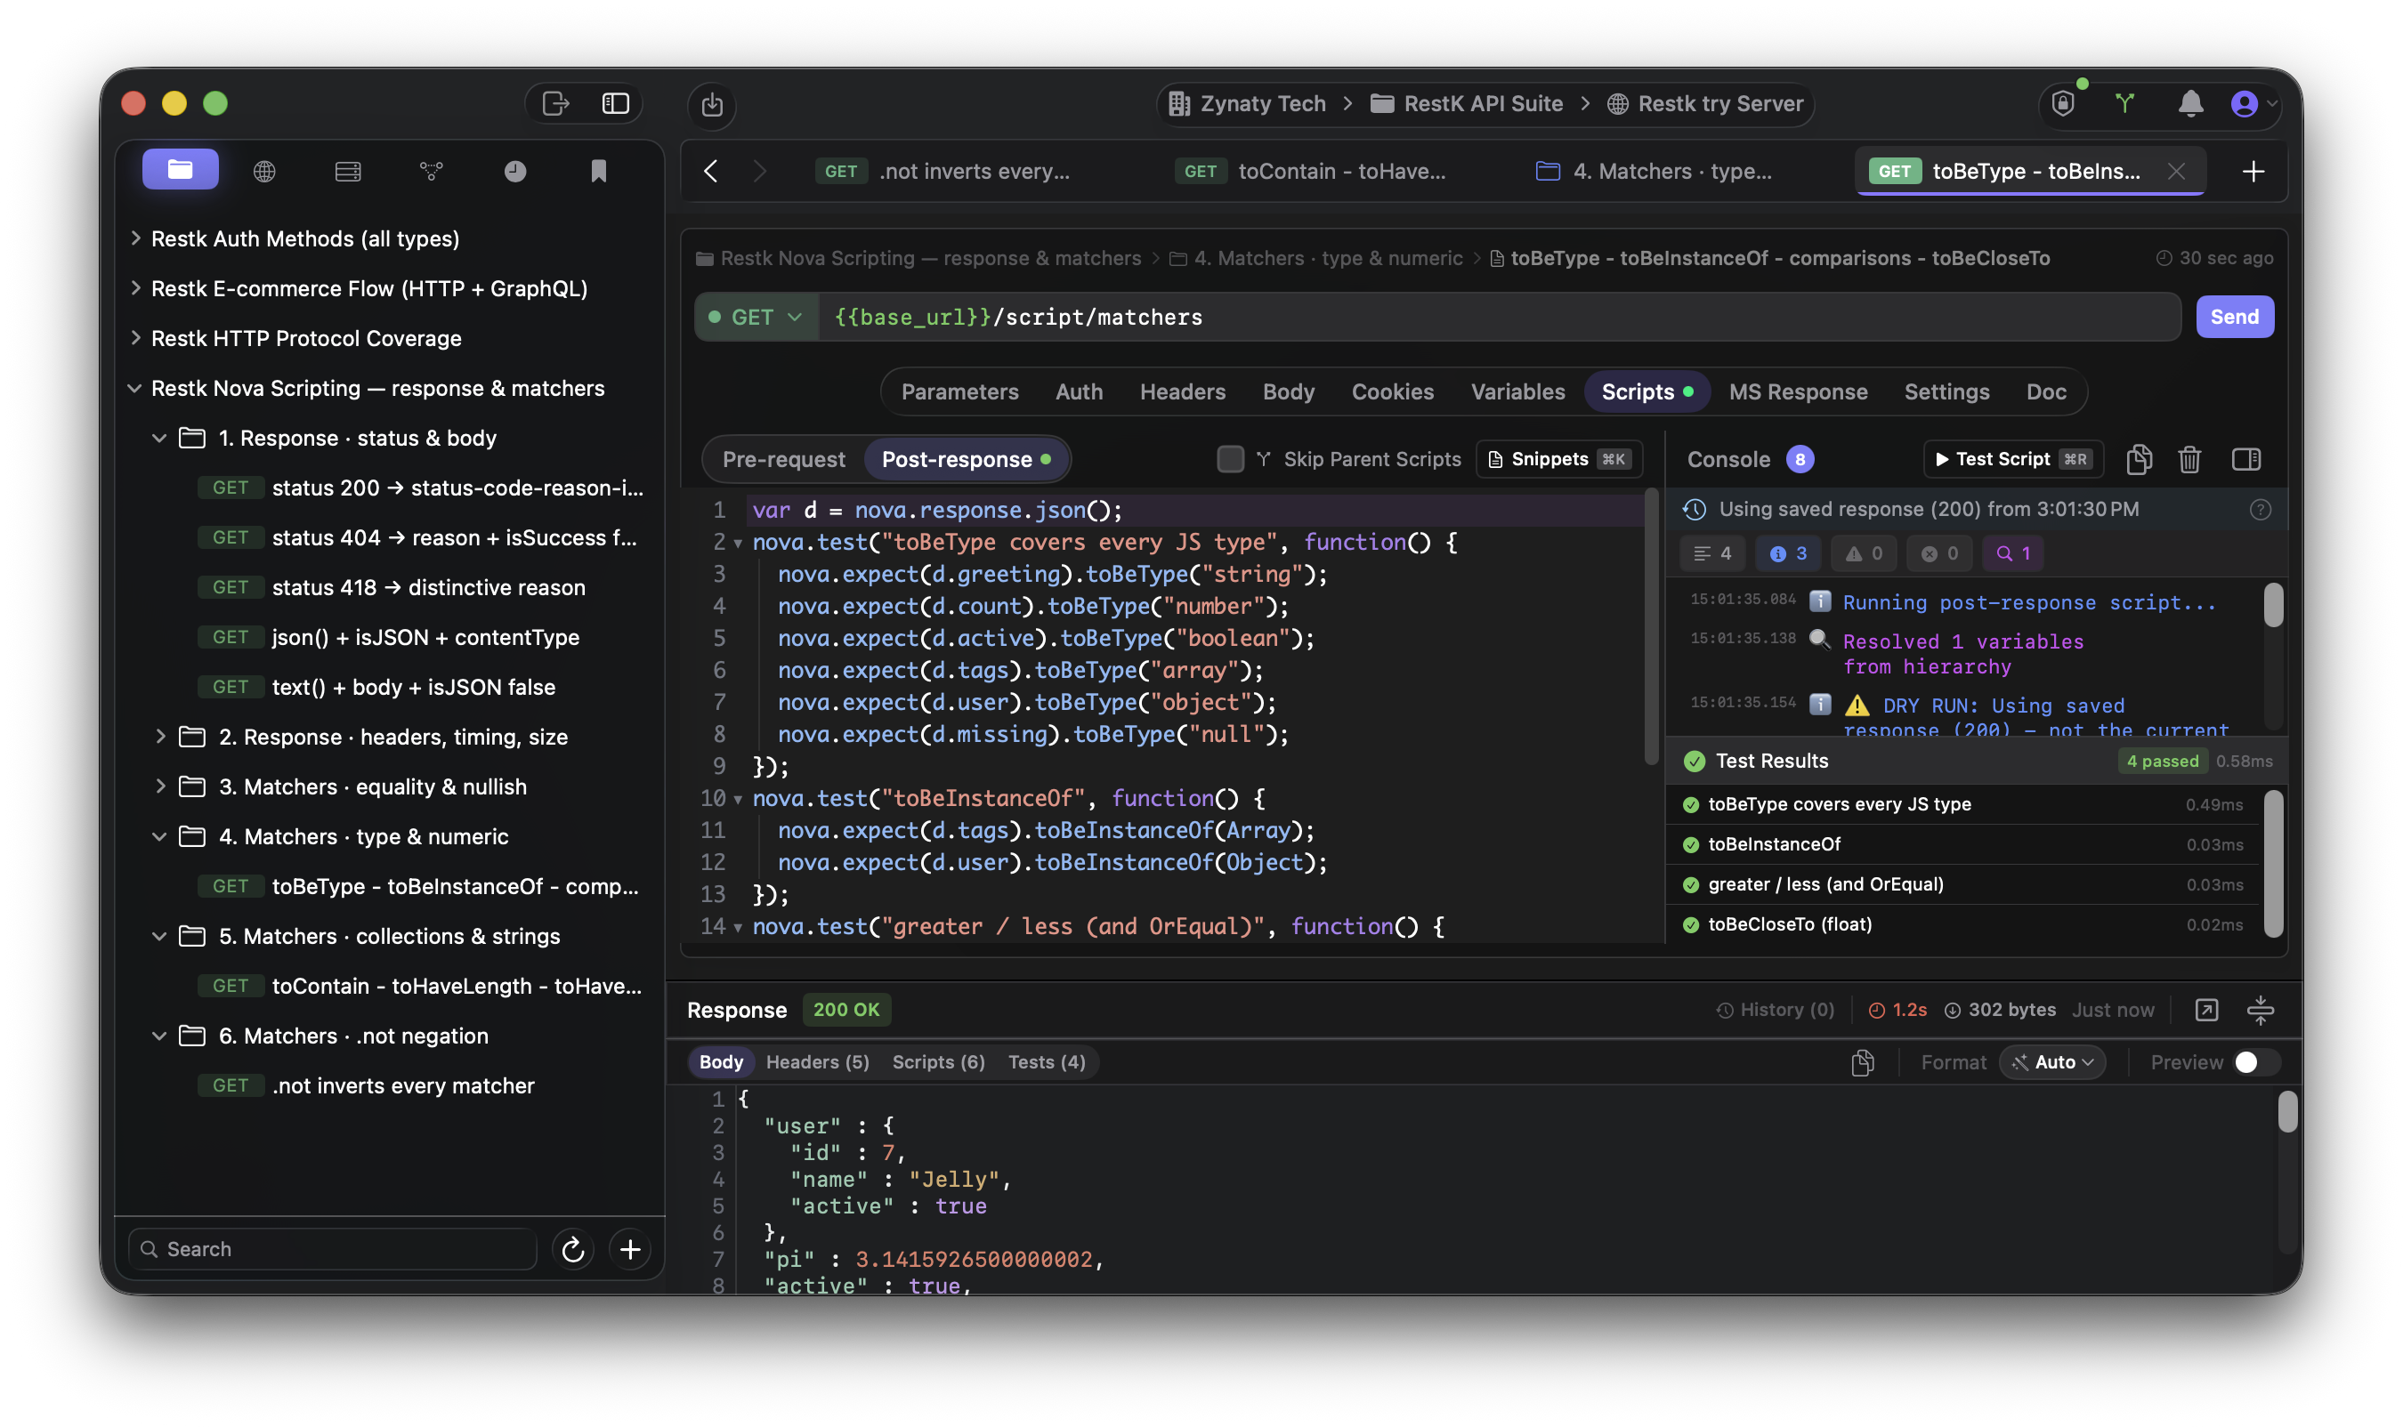Viewport: 2403px width, 1427px height.
Task: Clear console with trash icon
Action: 2189,459
